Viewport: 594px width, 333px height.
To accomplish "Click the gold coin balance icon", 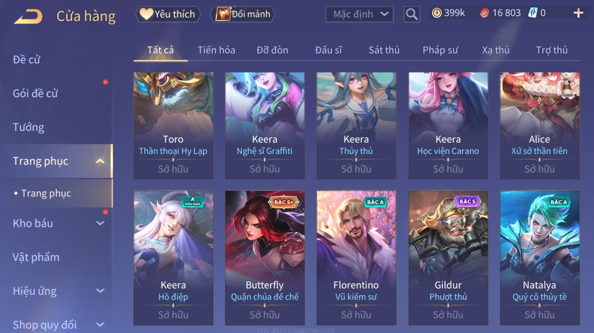I will coord(436,13).
